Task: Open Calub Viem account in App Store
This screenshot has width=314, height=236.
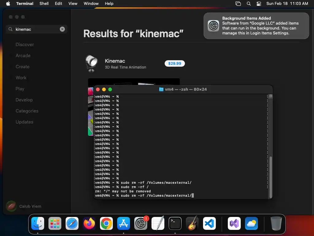Action: click(x=24, y=206)
